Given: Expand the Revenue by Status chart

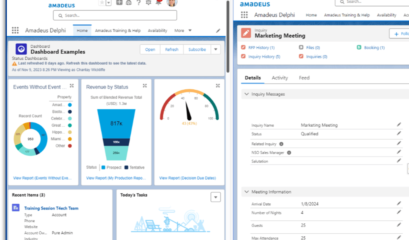Looking at the screenshot, I should click(x=145, y=86).
